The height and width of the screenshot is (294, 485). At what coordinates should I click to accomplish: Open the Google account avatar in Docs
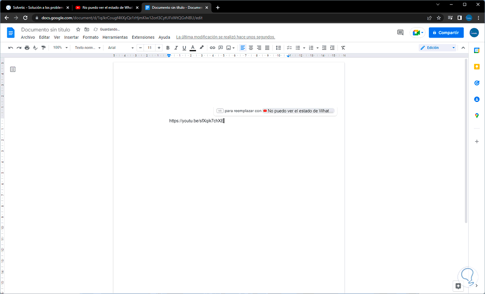(x=474, y=33)
